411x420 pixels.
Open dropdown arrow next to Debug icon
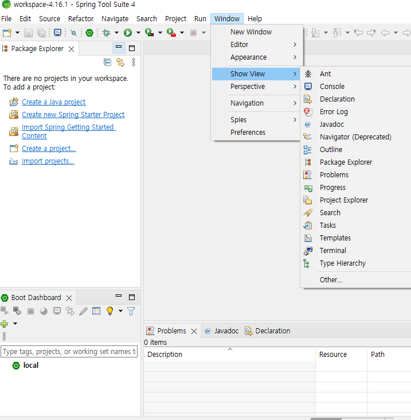click(x=117, y=33)
